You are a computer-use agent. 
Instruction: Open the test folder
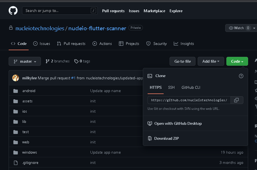point(26,132)
